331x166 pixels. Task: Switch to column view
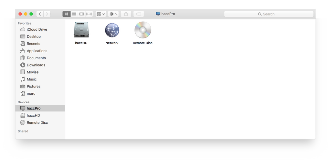click(x=81, y=14)
